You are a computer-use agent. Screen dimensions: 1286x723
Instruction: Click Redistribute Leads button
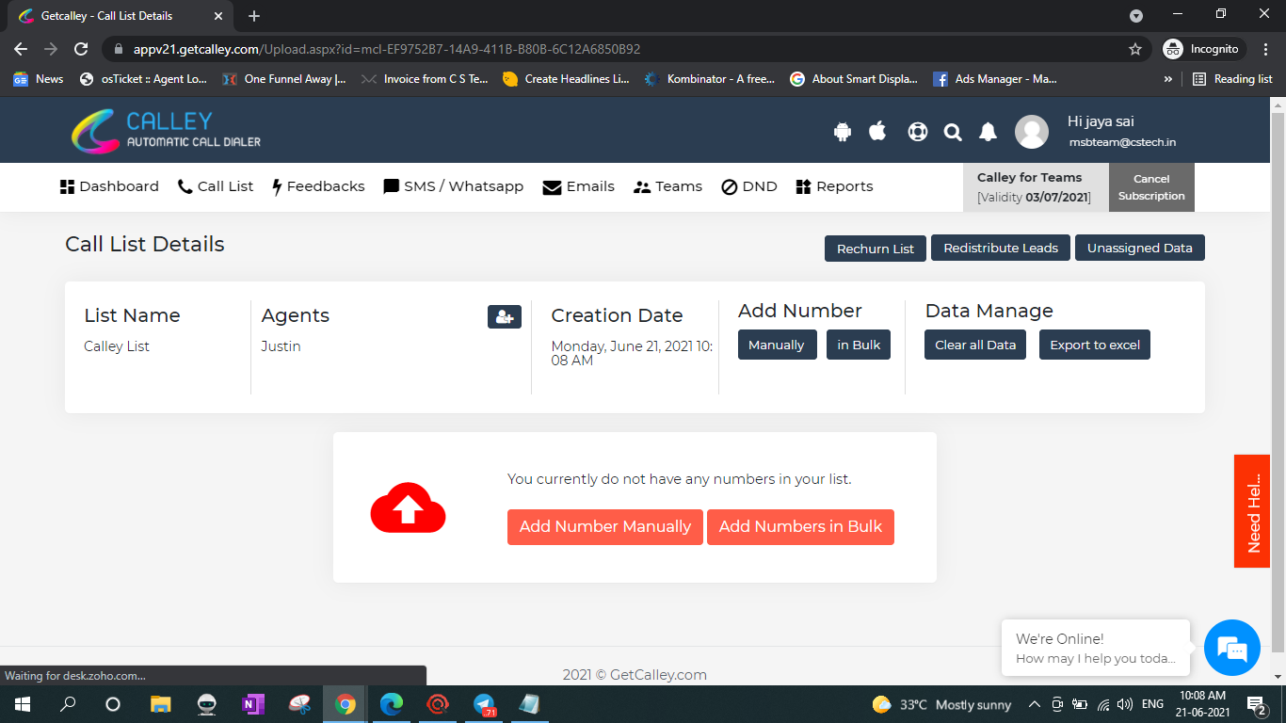point(1001,248)
